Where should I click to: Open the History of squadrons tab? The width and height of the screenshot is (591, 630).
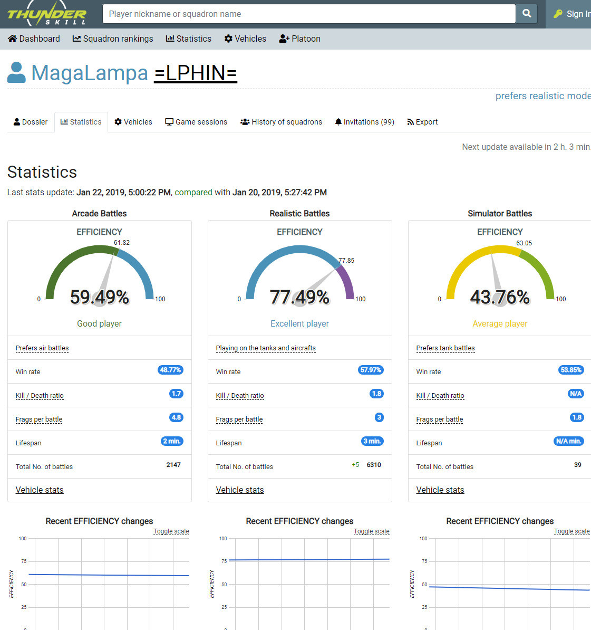pyautogui.click(x=282, y=122)
